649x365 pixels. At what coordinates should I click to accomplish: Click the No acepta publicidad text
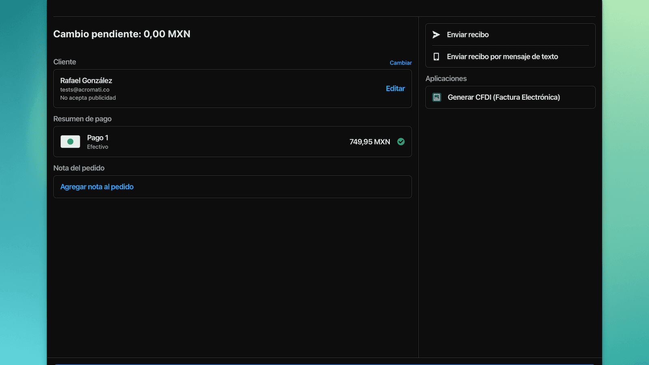click(88, 98)
